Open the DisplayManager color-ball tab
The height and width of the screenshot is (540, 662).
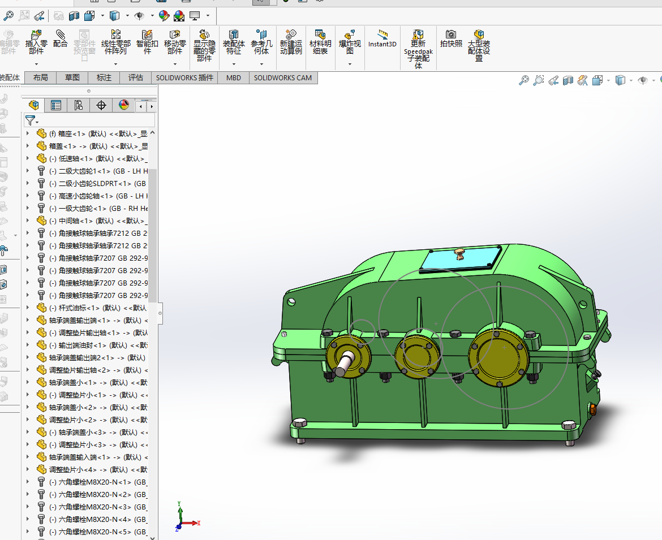(x=124, y=105)
